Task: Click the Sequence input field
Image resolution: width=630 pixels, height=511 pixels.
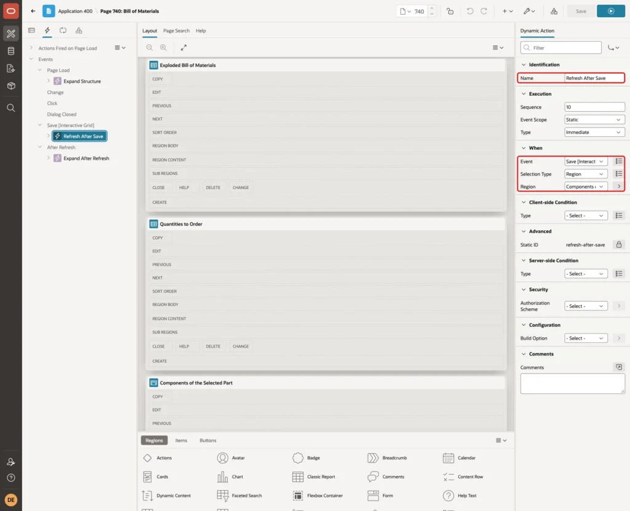Action: [594, 107]
